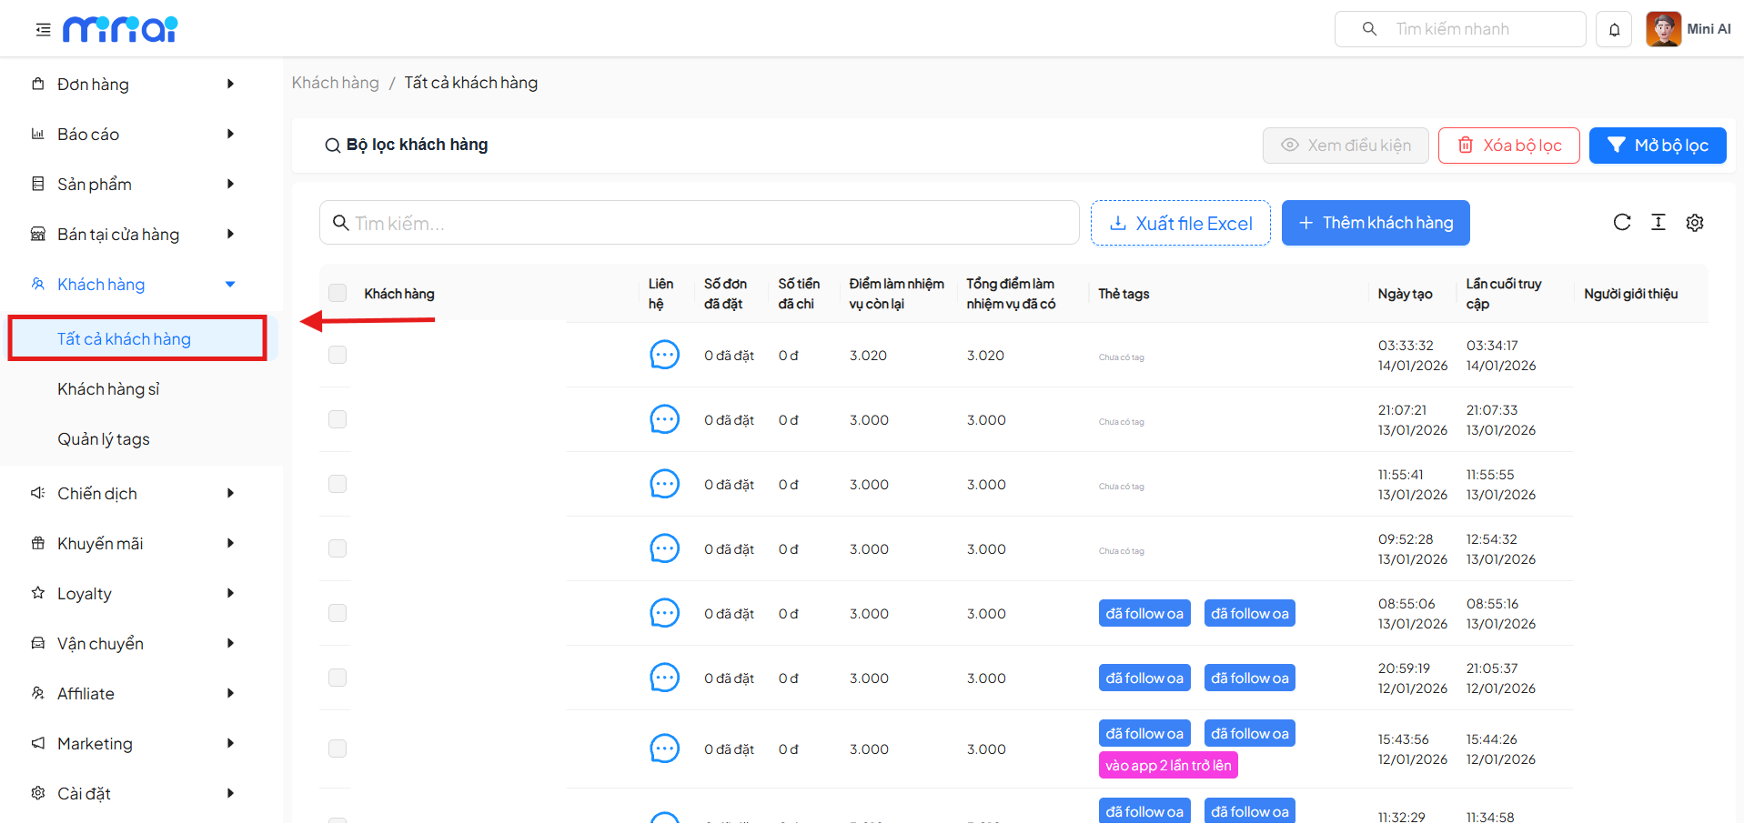
Task: Click Xuất file Excel button
Action: pos(1180,223)
